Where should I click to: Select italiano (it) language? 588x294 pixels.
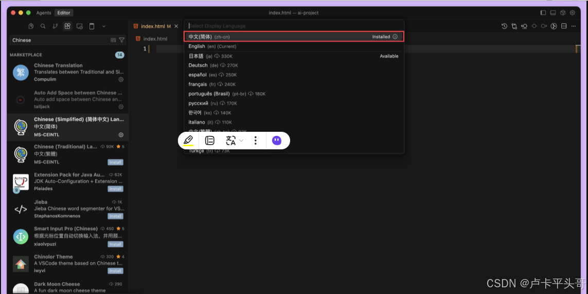294,123
